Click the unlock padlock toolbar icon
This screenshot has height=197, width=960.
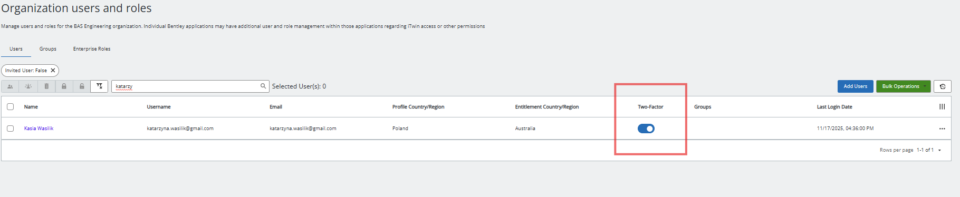pos(82,86)
